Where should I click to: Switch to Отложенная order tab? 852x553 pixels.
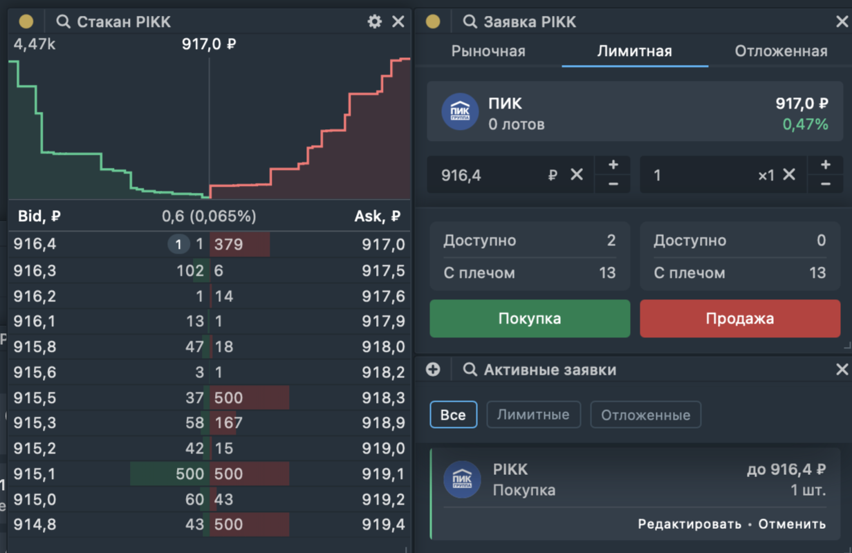tap(781, 51)
